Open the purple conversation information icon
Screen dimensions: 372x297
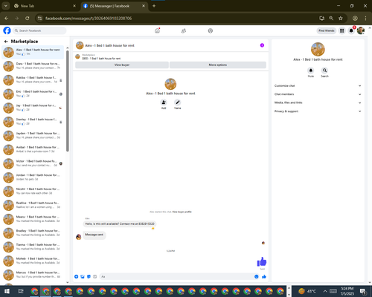[x=262, y=45]
